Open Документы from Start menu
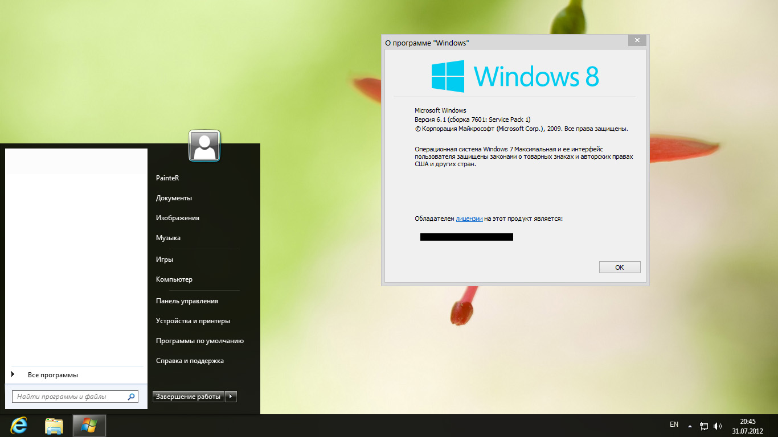Image resolution: width=778 pixels, height=437 pixels. pos(174,198)
